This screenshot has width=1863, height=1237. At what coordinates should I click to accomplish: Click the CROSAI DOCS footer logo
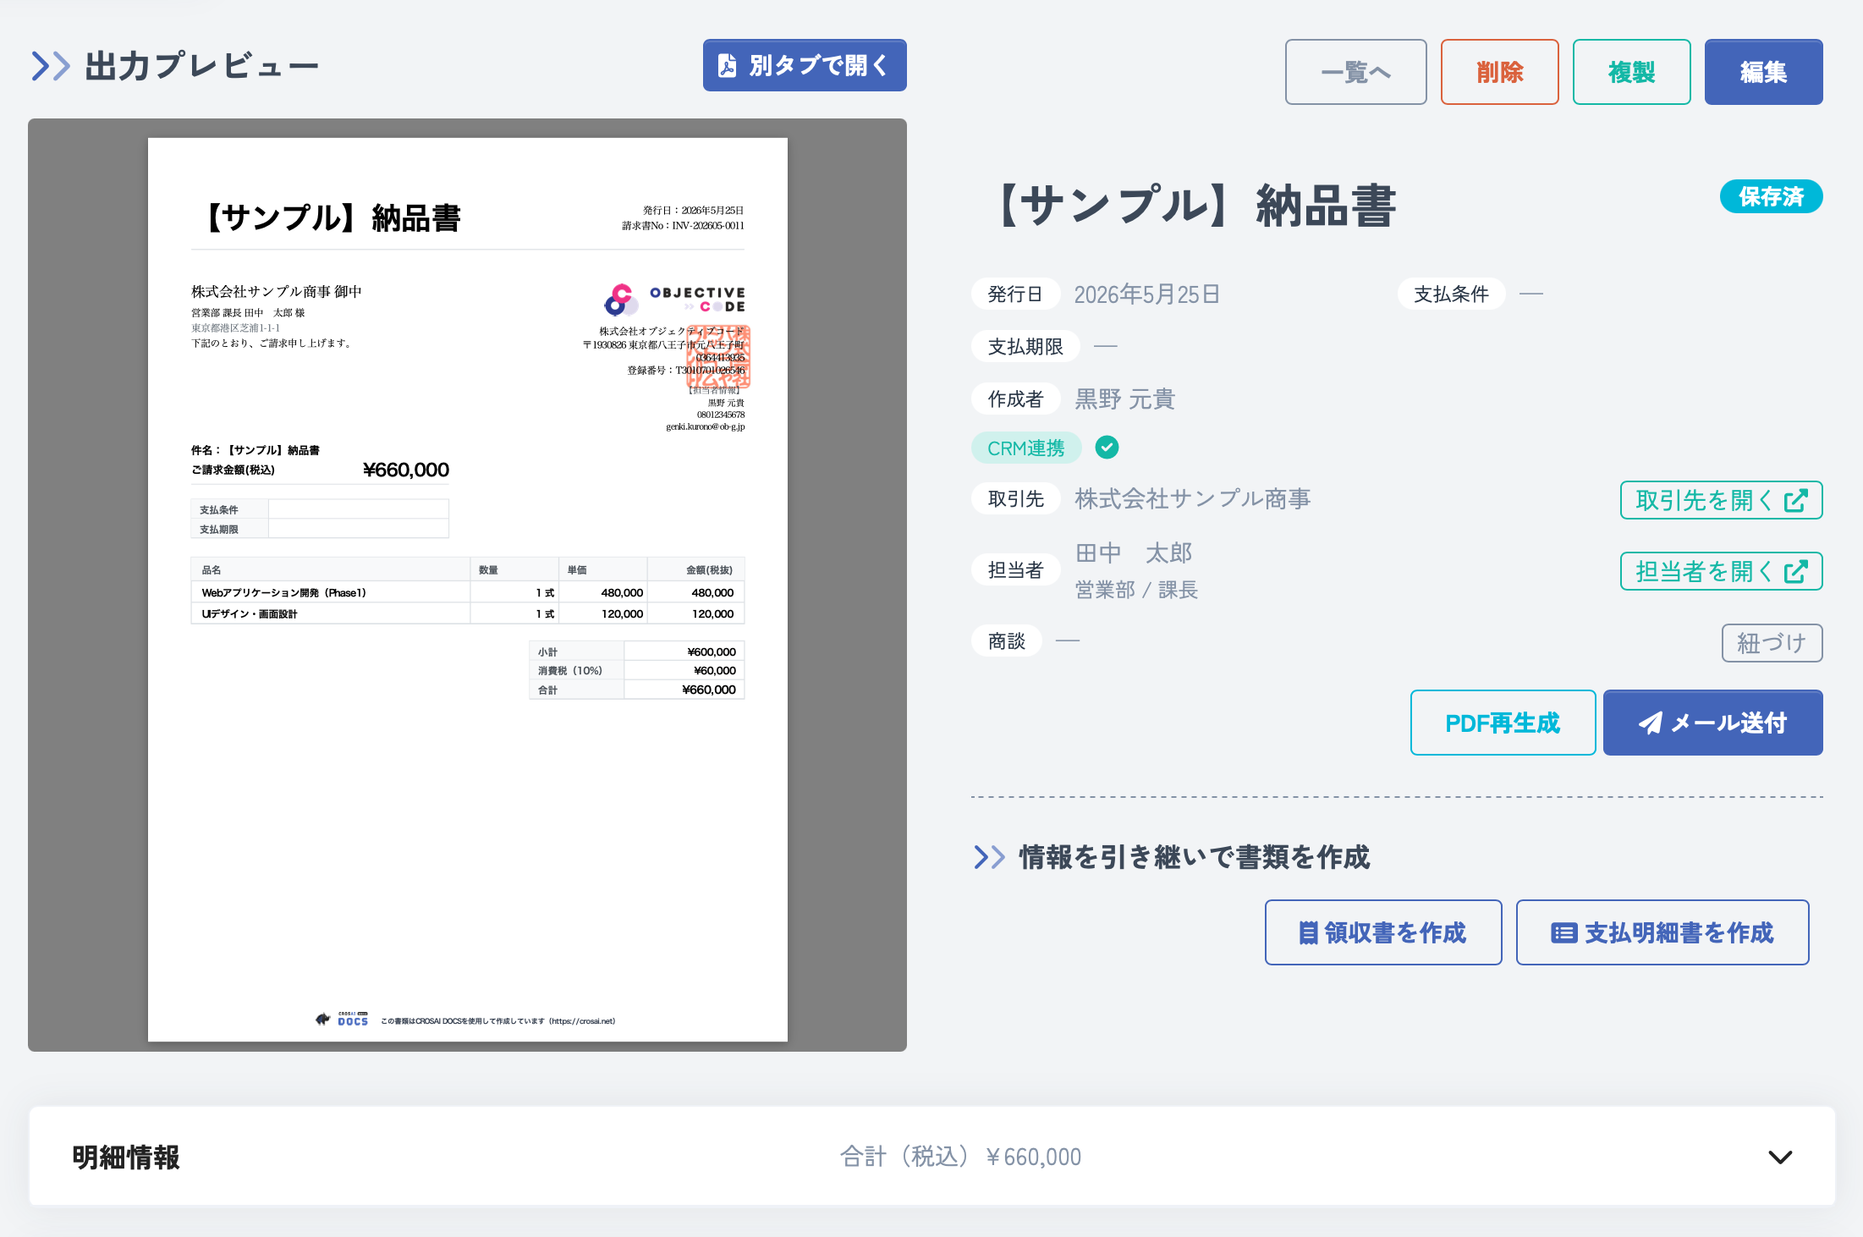(343, 1019)
